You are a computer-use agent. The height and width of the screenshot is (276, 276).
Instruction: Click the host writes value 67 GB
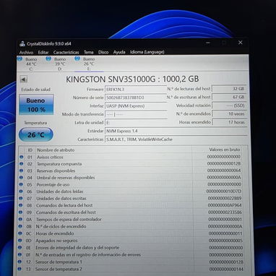pos(229,97)
